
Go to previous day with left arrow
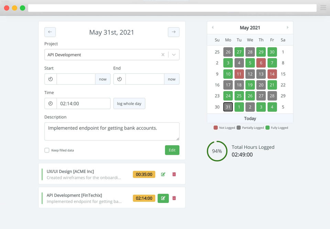click(x=50, y=32)
